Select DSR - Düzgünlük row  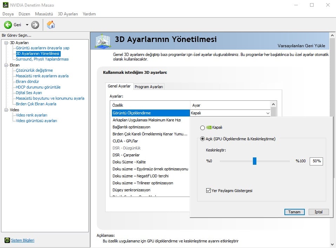click(x=151, y=148)
